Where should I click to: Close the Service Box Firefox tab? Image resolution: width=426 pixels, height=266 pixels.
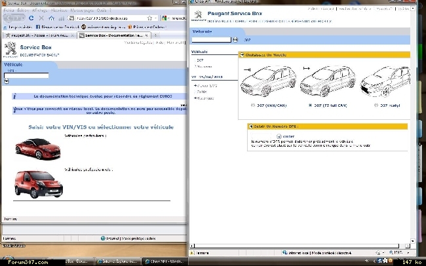click(x=146, y=35)
